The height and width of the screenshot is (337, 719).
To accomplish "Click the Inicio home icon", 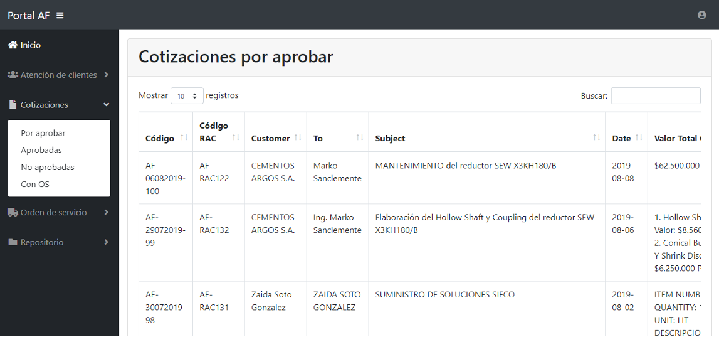I will click(13, 45).
